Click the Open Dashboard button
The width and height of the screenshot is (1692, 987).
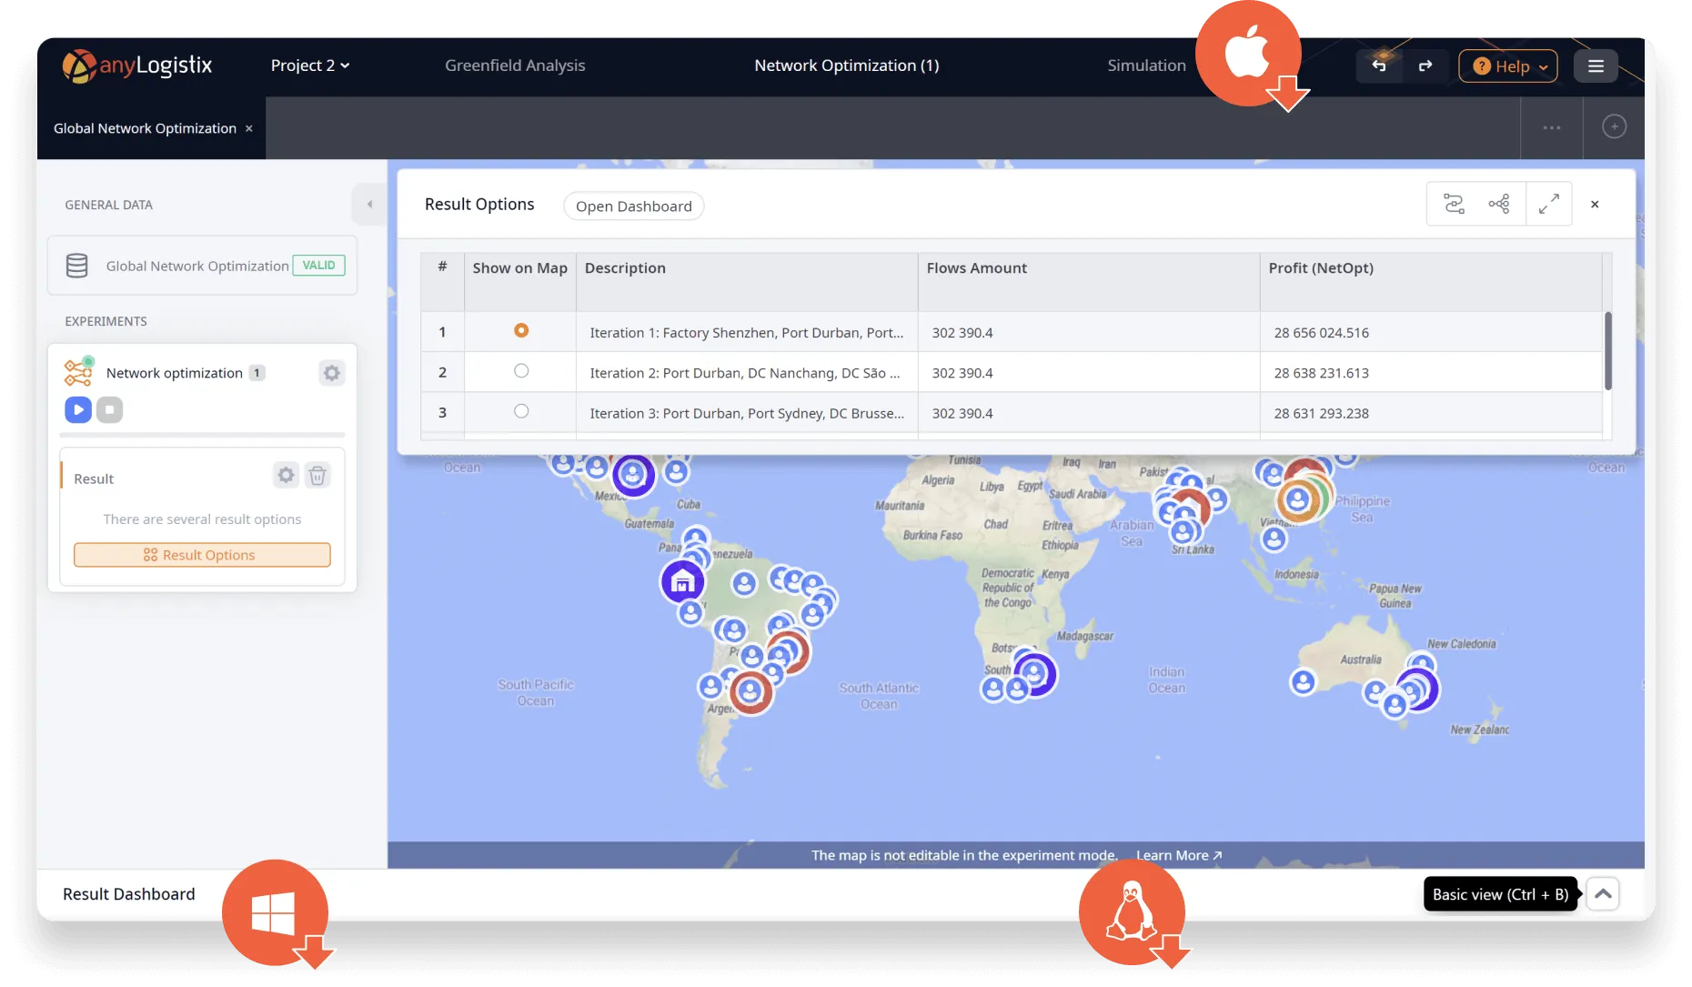(x=633, y=206)
